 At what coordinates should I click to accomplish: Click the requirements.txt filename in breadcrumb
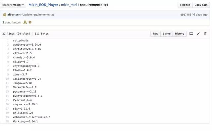tap(94, 5)
